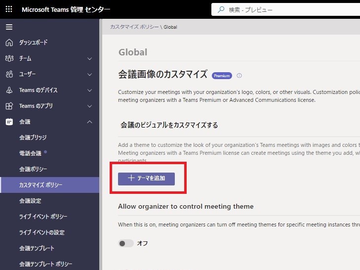Image resolution: width=360 pixels, height=270 pixels.
Task: Expand the Teams のデバイス chevron
Action: (90, 90)
